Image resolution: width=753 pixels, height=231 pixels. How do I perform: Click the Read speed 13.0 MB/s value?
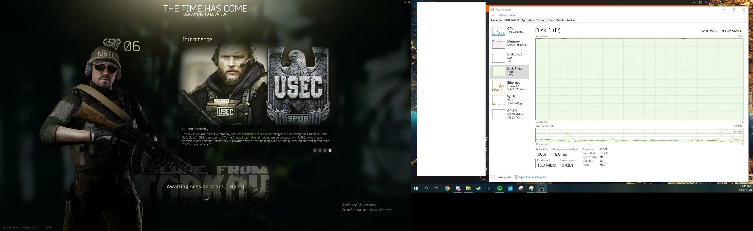tap(546, 165)
